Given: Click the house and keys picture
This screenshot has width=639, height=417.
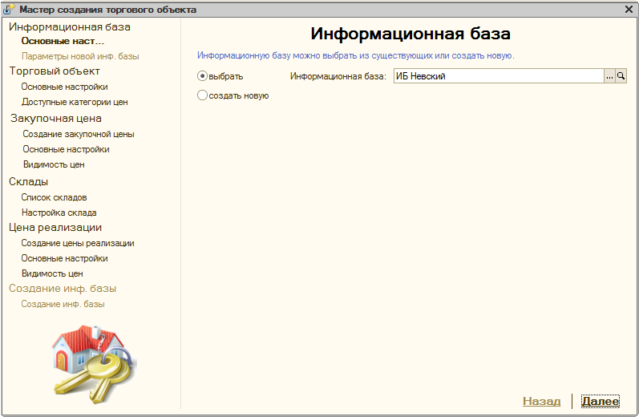Looking at the screenshot, I should 94,364.
